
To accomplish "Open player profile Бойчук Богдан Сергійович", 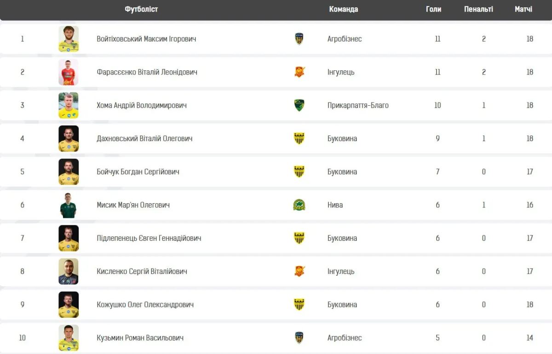I will tap(138, 172).
